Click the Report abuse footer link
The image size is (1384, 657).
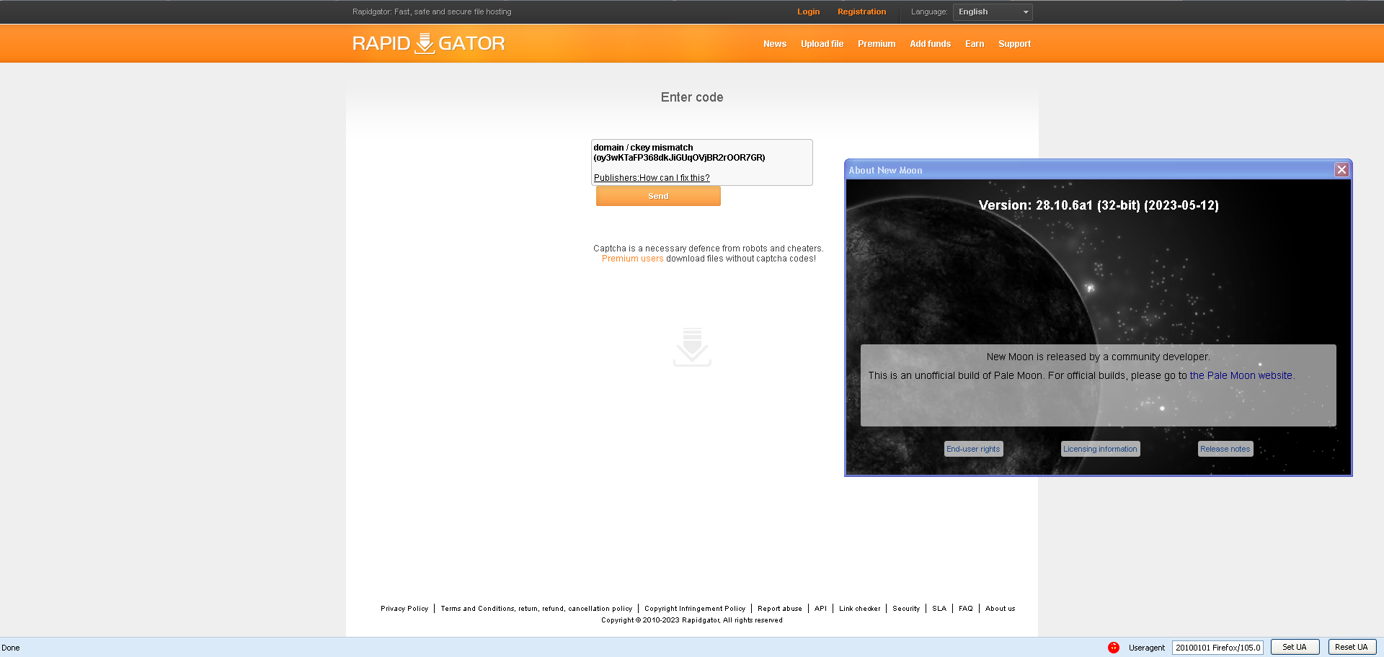(780, 609)
